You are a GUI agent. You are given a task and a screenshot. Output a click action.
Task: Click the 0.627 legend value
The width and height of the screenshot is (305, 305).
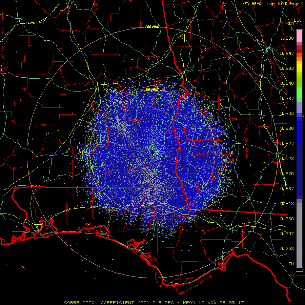coord(287,144)
